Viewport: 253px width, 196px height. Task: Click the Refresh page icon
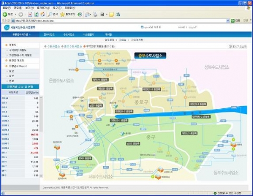(36, 14)
